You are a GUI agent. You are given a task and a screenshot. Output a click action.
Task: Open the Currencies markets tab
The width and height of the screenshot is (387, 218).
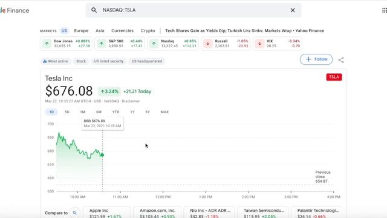coord(122,31)
